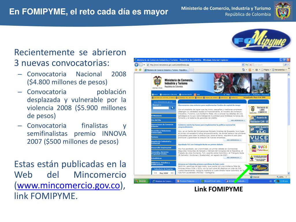Viewport: 296px width, 222px height.
Task: Click the Print icon in IE toolbar
Action: tap(257, 70)
